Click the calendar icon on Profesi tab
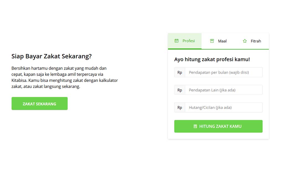281x171 pixels. coord(177,41)
